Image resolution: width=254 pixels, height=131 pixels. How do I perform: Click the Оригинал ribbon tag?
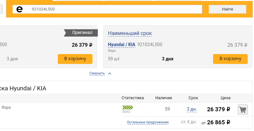coord(82,33)
